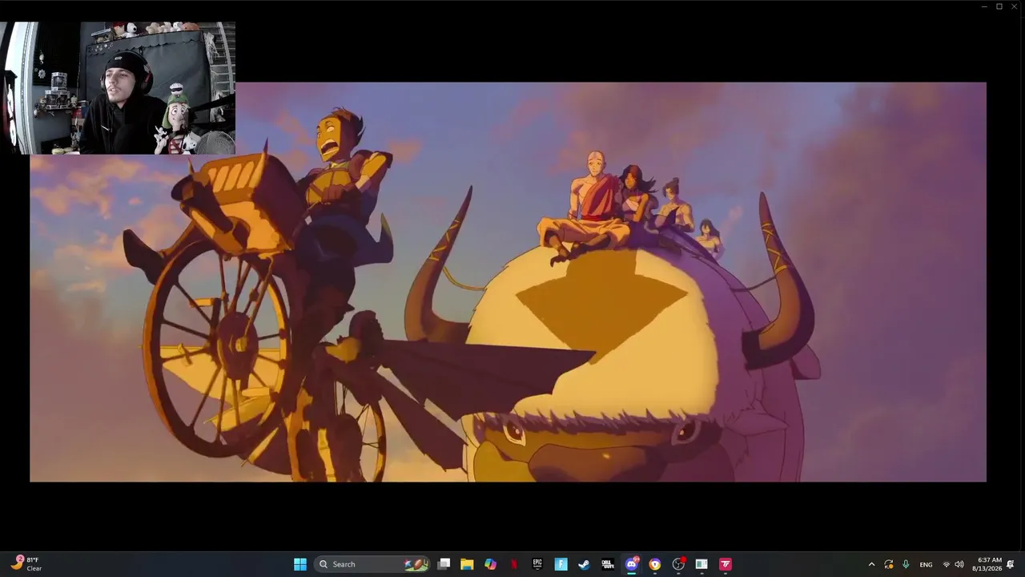Open Steam from the taskbar
Viewport: 1025px width, 577px height.
(x=584, y=564)
